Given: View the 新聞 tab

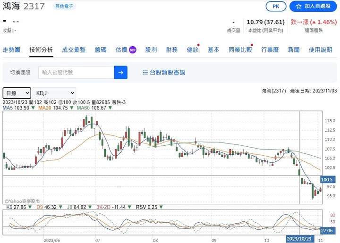Looking at the screenshot, I should pyautogui.click(x=294, y=50).
